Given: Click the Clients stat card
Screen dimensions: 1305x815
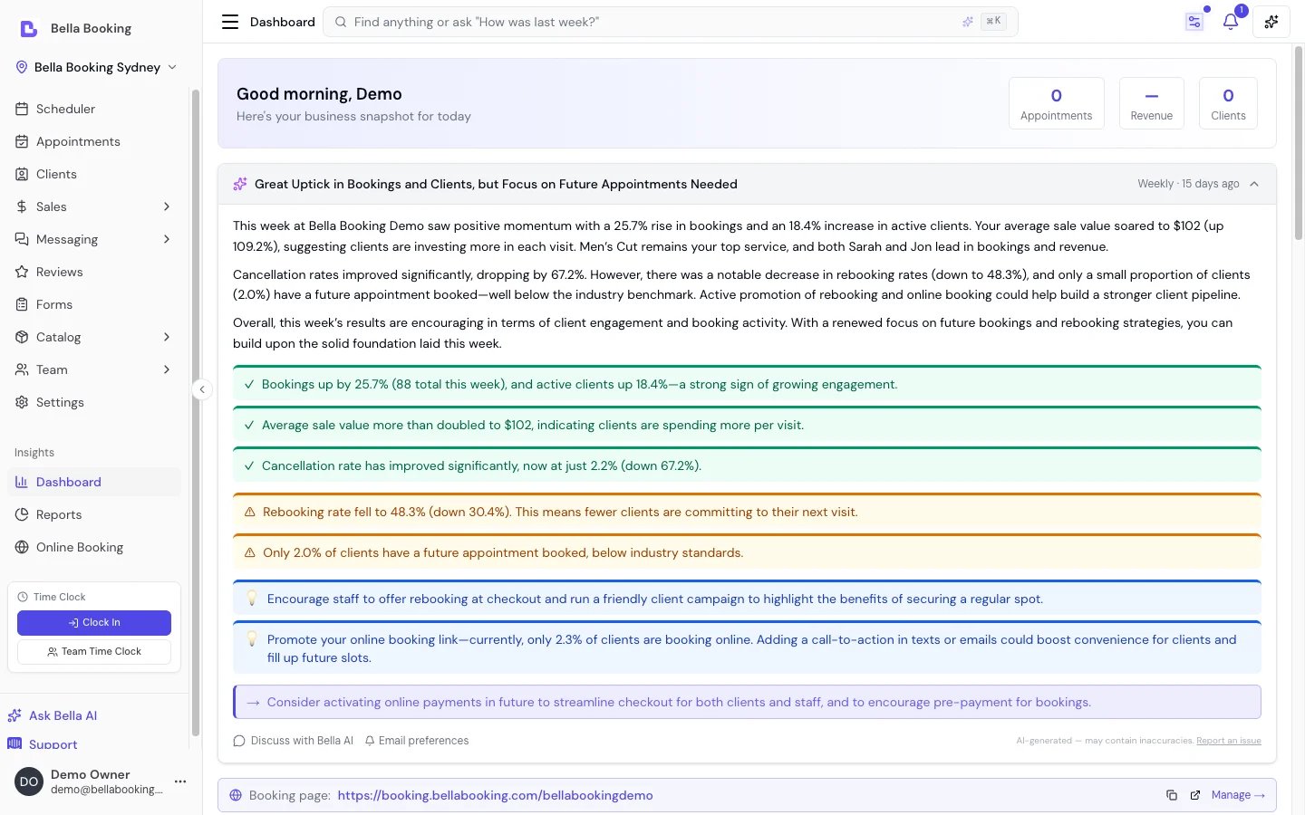Looking at the screenshot, I should pyautogui.click(x=1228, y=103).
